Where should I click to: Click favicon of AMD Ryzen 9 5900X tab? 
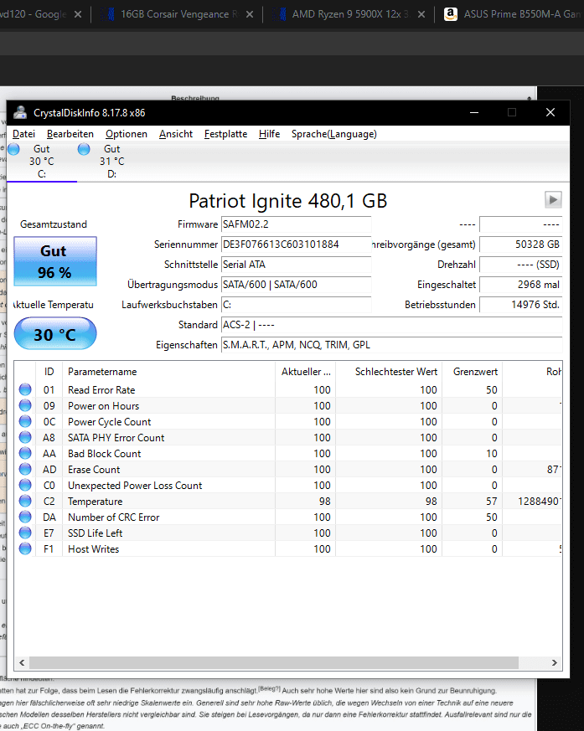click(x=280, y=14)
